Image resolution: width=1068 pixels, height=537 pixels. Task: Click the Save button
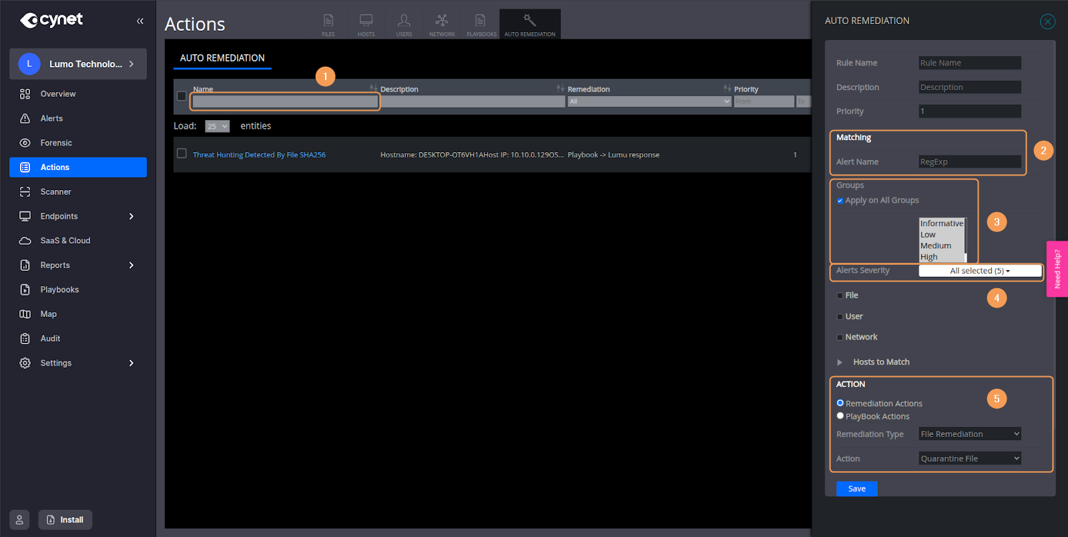tap(856, 489)
